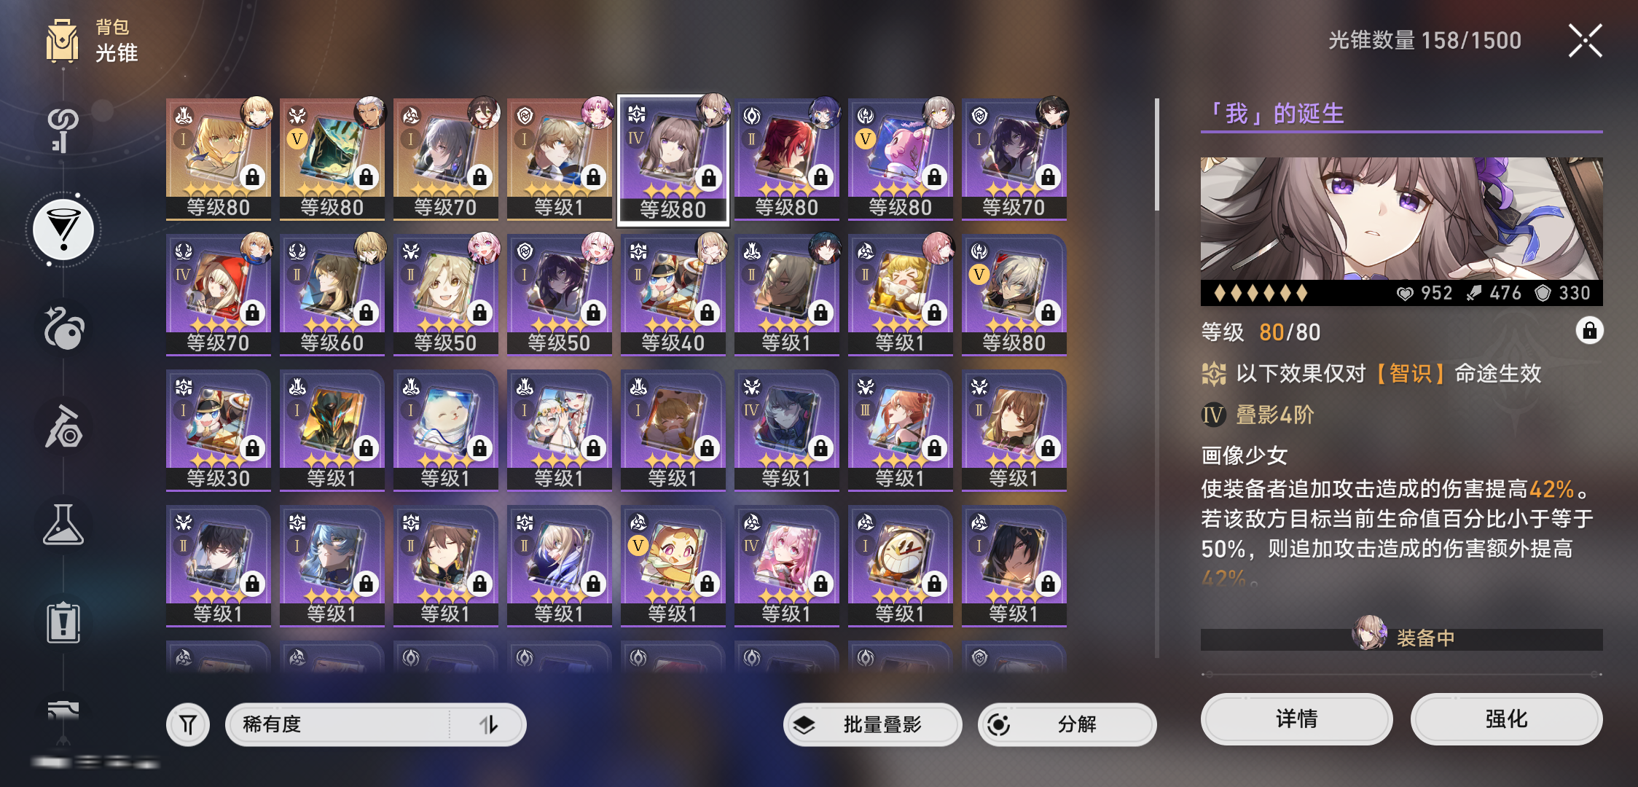Click the 分解 salvage button
1638x787 pixels.
click(x=1067, y=725)
